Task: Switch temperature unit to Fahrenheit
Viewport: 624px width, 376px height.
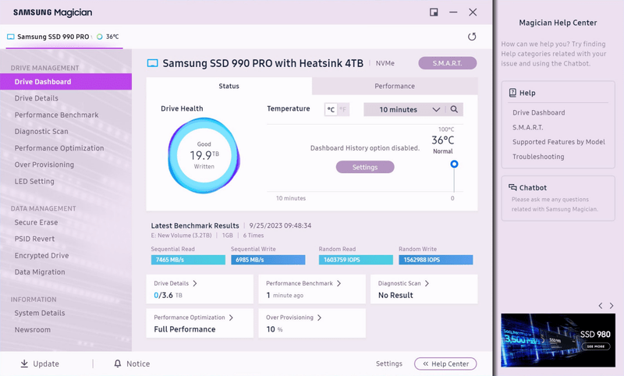Action: [343, 110]
